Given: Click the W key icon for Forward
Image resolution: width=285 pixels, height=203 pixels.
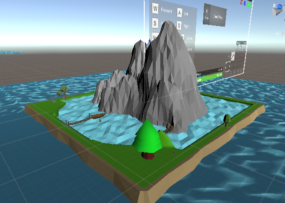Looking at the screenshot, I should (x=155, y=8).
